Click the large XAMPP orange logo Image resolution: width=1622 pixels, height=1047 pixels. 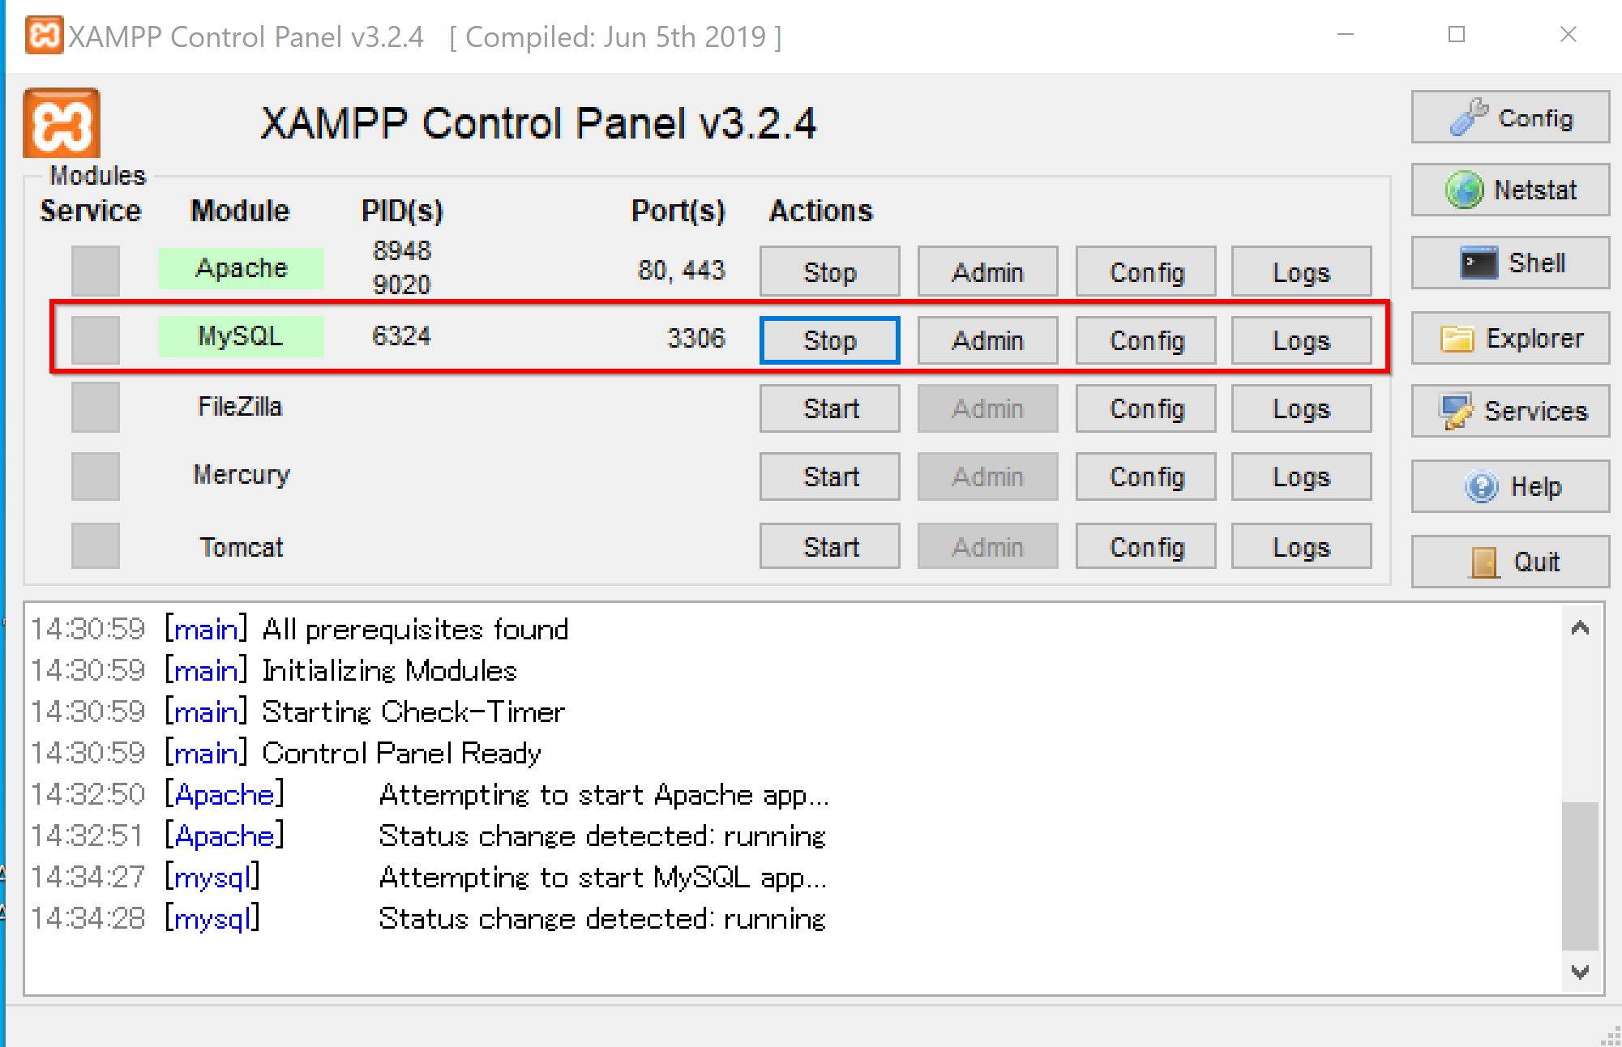point(62,123)
